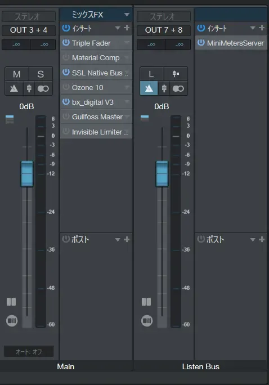Viewport: 269px width, 385px height.
Task: Click the オート: オフ automation button
Action: (29, 352)
